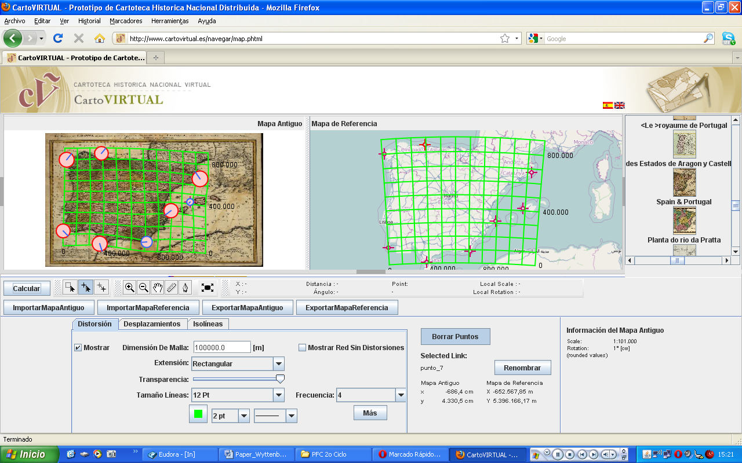
Task: Click the ImportarMapaReferencia button
Action: tap(148, 307)
